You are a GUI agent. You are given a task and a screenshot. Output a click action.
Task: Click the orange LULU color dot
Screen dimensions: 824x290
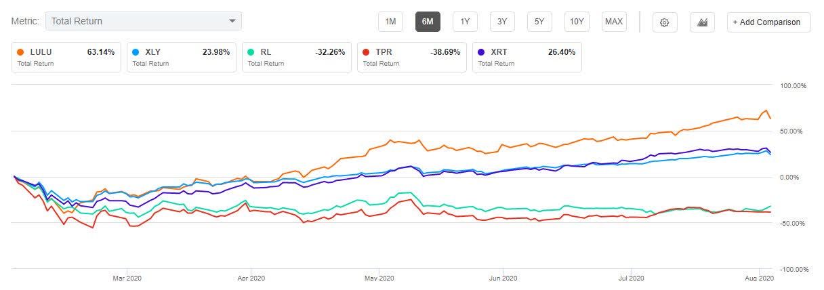click(21, 51)
